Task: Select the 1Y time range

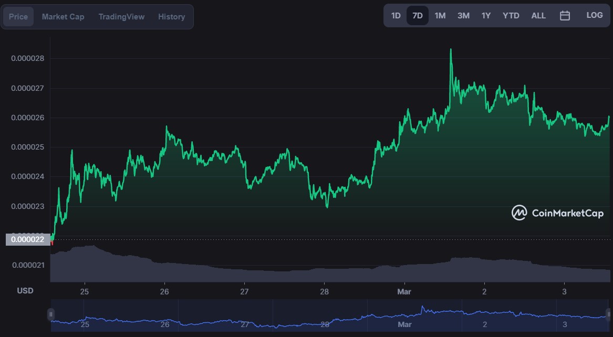Action: 486,16
